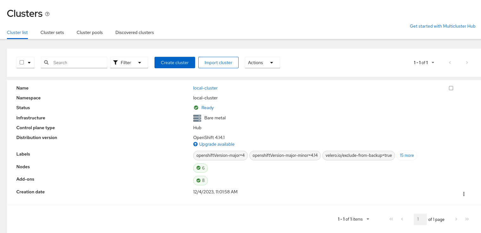Viewport: 481px width, 233px height.
Task: Switch to the Cluster sets tab
Action: pyautogui.click(x=52, y=32)
